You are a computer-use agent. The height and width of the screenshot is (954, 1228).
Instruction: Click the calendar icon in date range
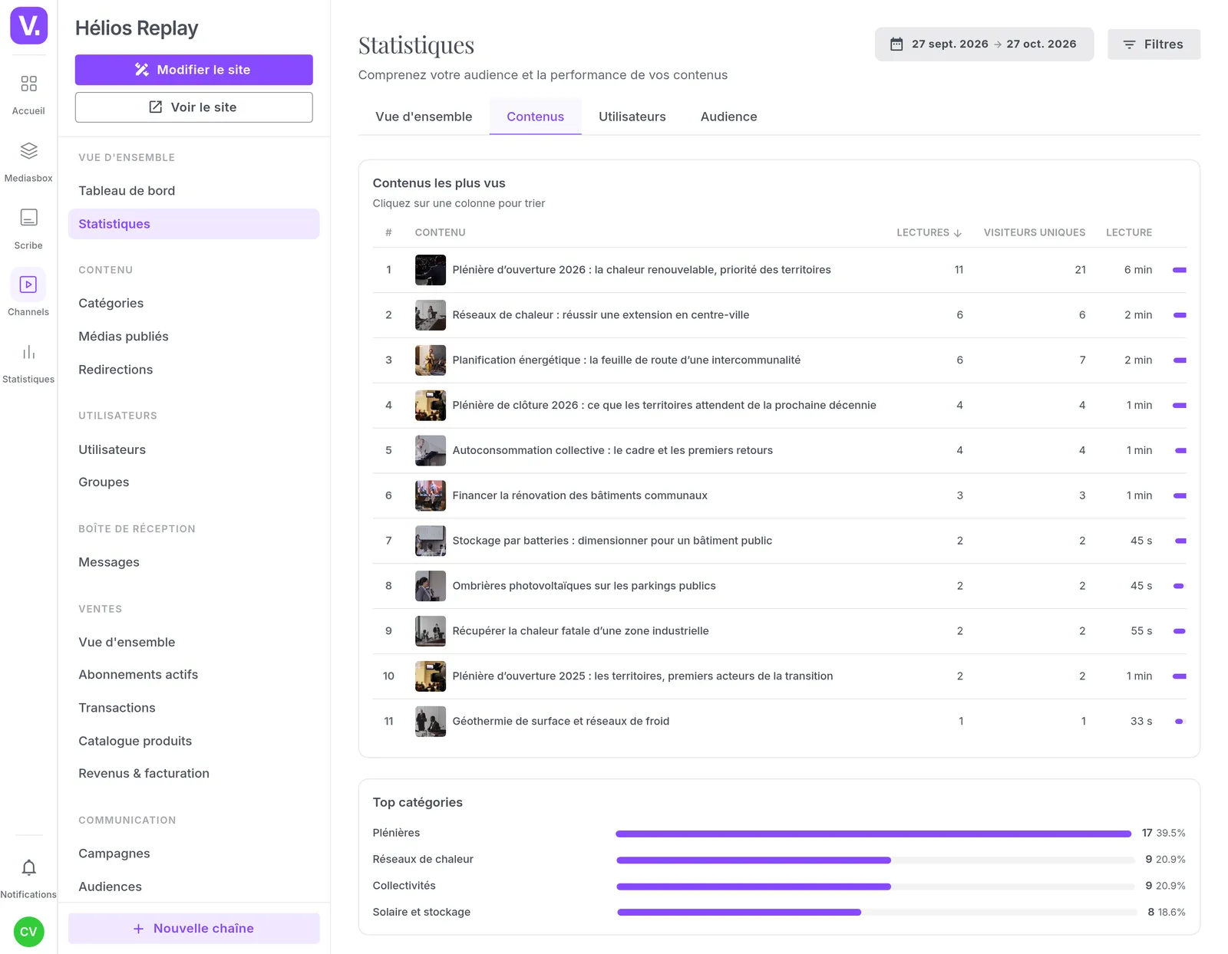tap(896, 44)
